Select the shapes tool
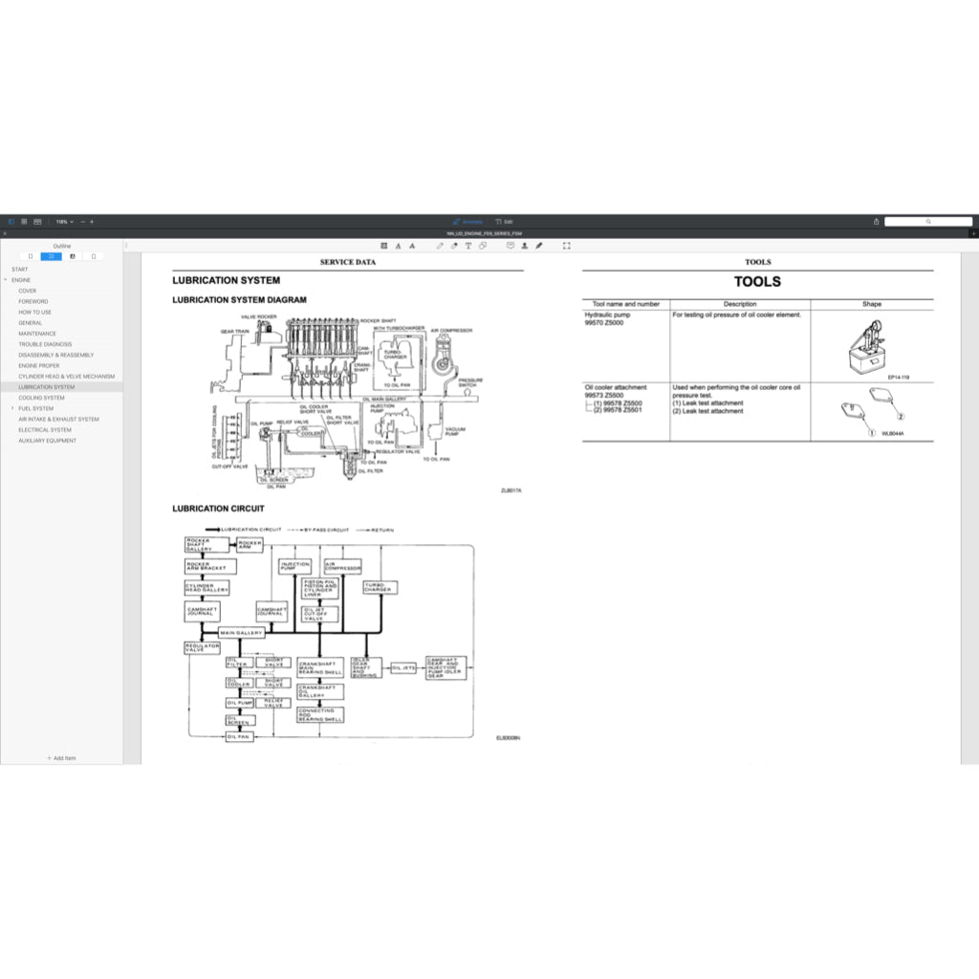This screenshot has width=979, height=979. click(x=483, y=246)
